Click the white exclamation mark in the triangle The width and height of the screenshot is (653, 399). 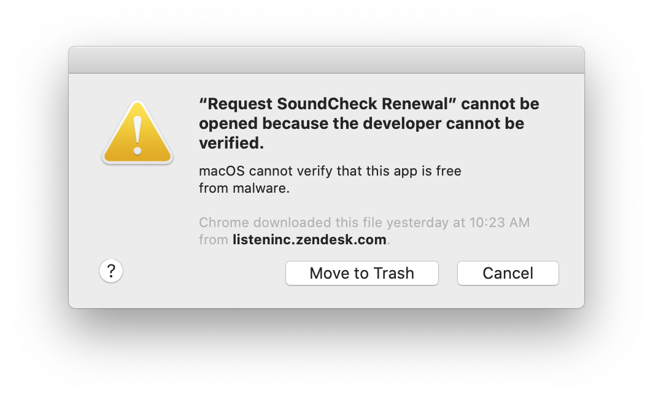137,136
